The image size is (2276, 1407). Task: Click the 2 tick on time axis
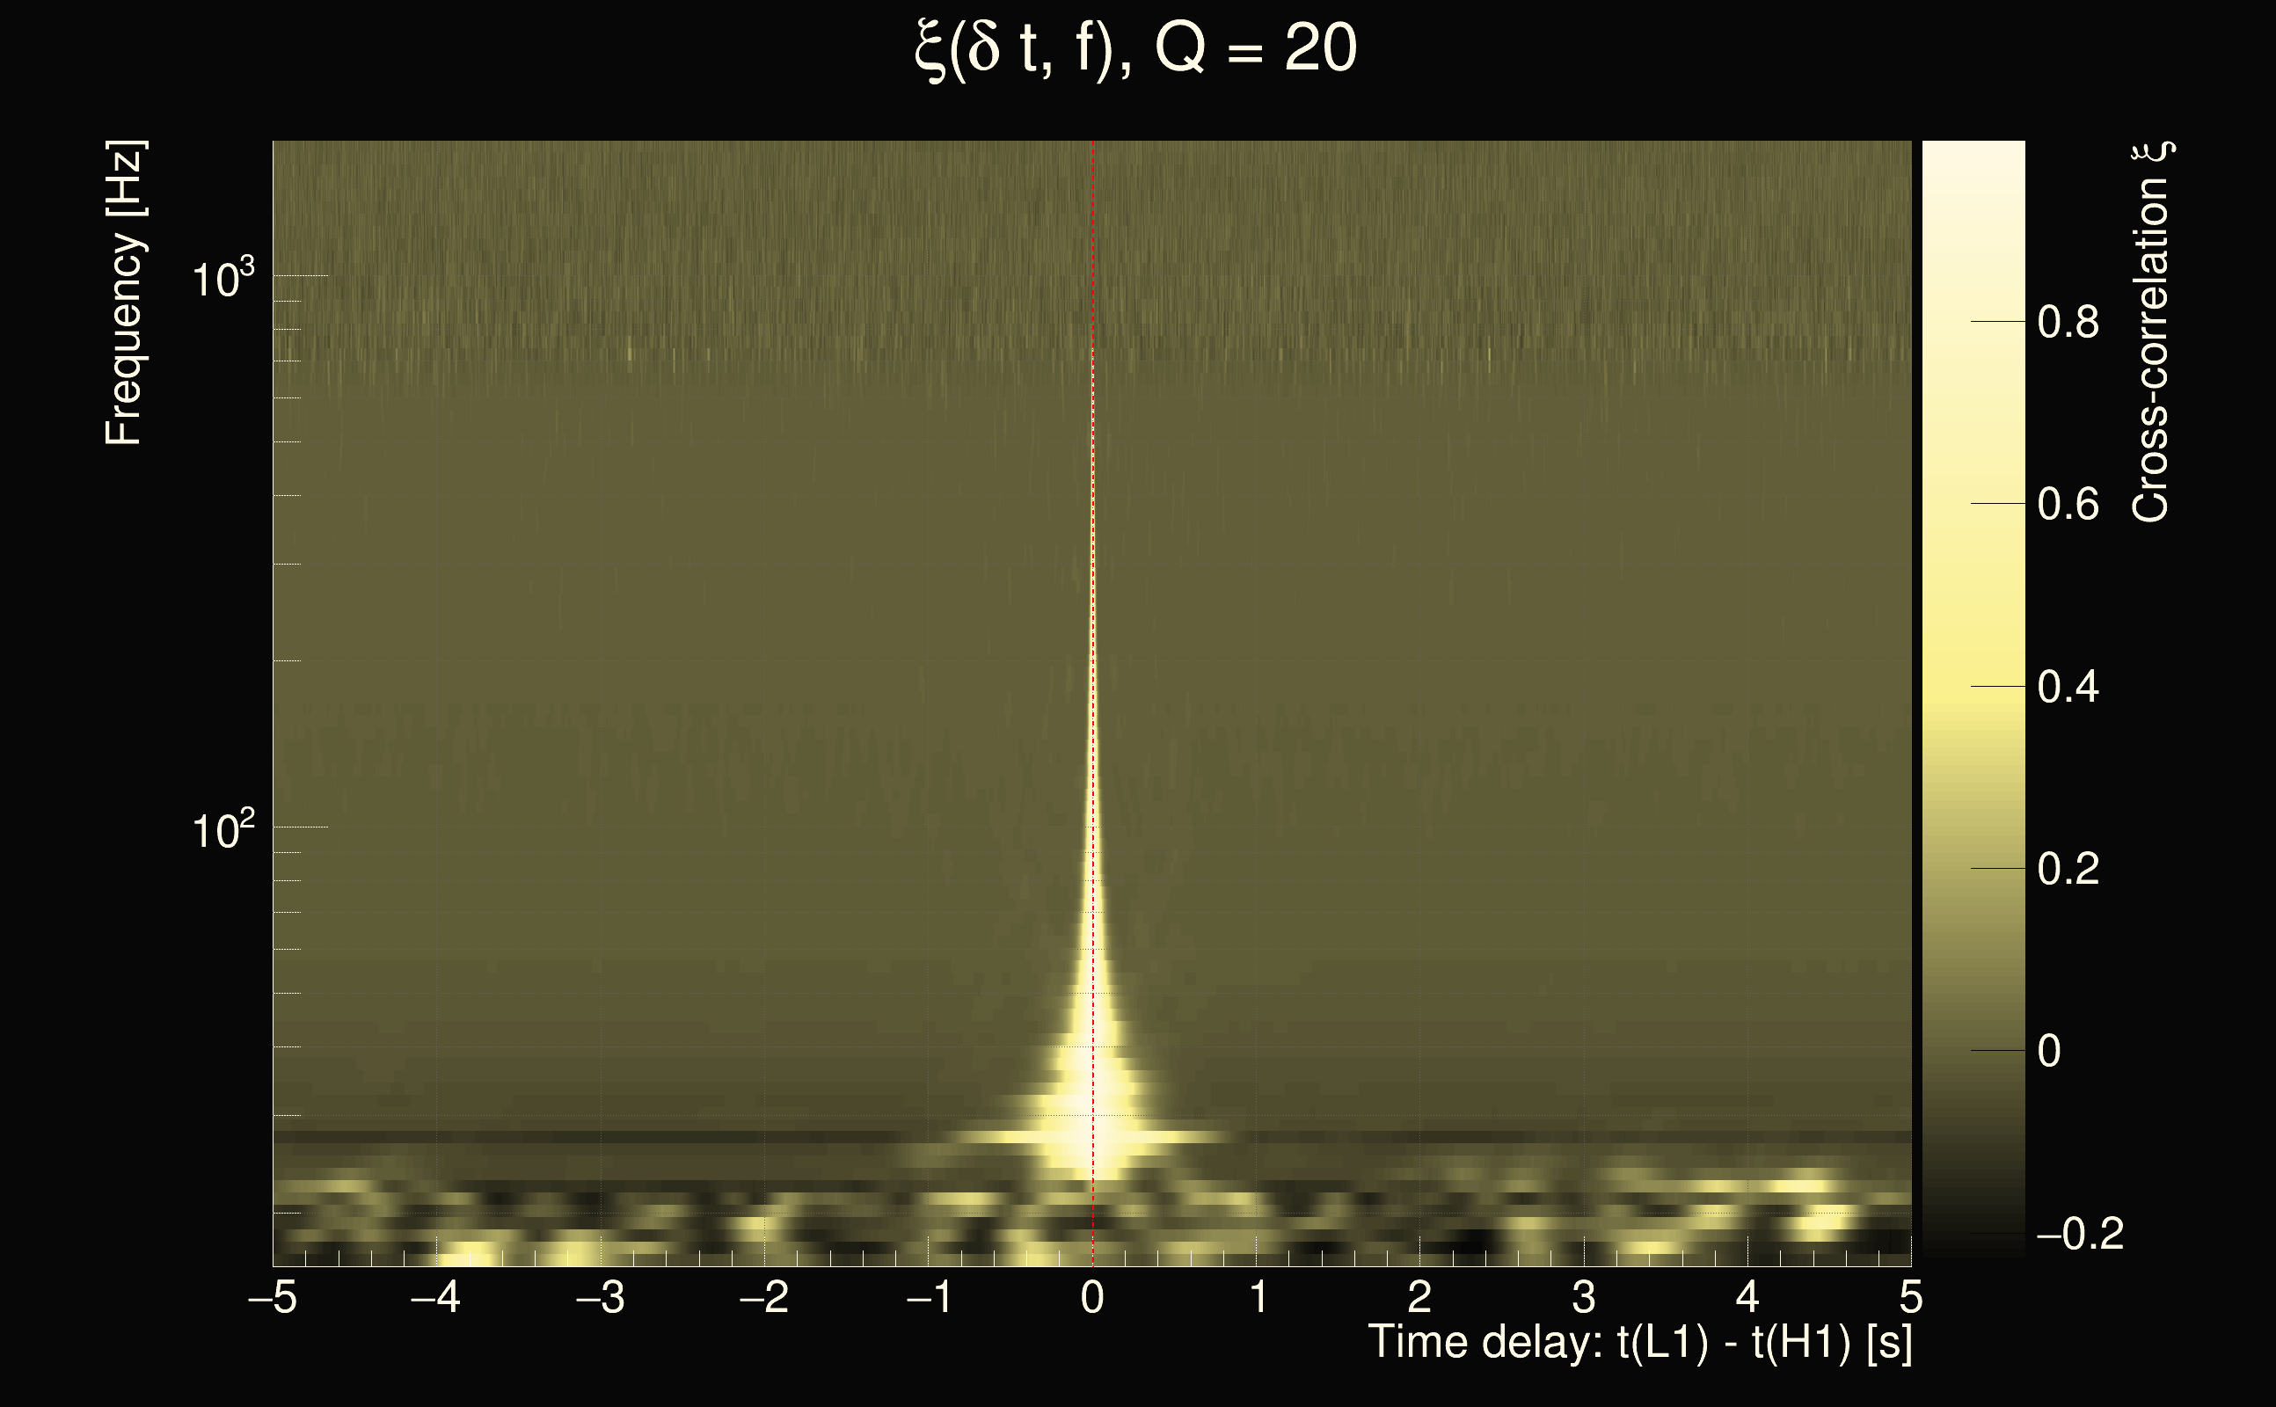tap(1419, 1297)
